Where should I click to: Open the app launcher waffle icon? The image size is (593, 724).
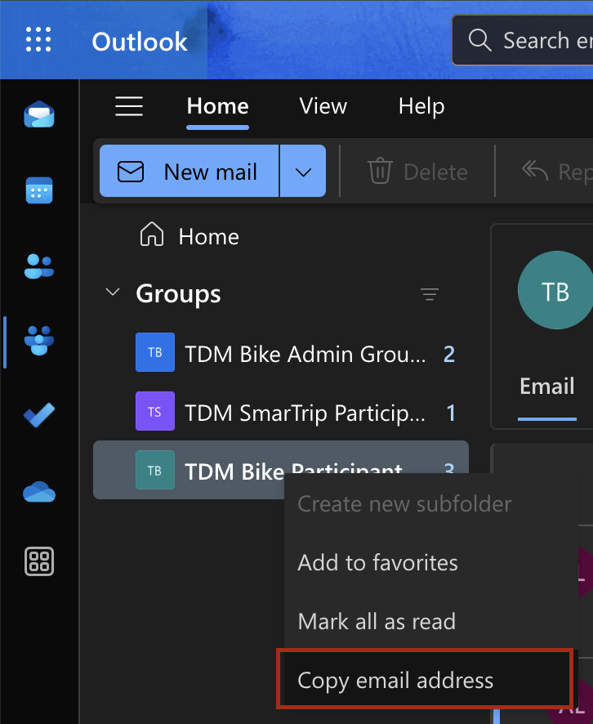(38, 39)
